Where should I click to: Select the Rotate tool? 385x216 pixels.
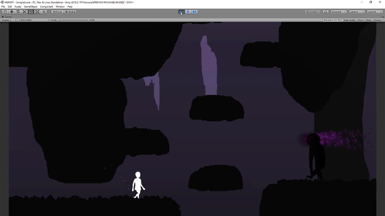18,12
